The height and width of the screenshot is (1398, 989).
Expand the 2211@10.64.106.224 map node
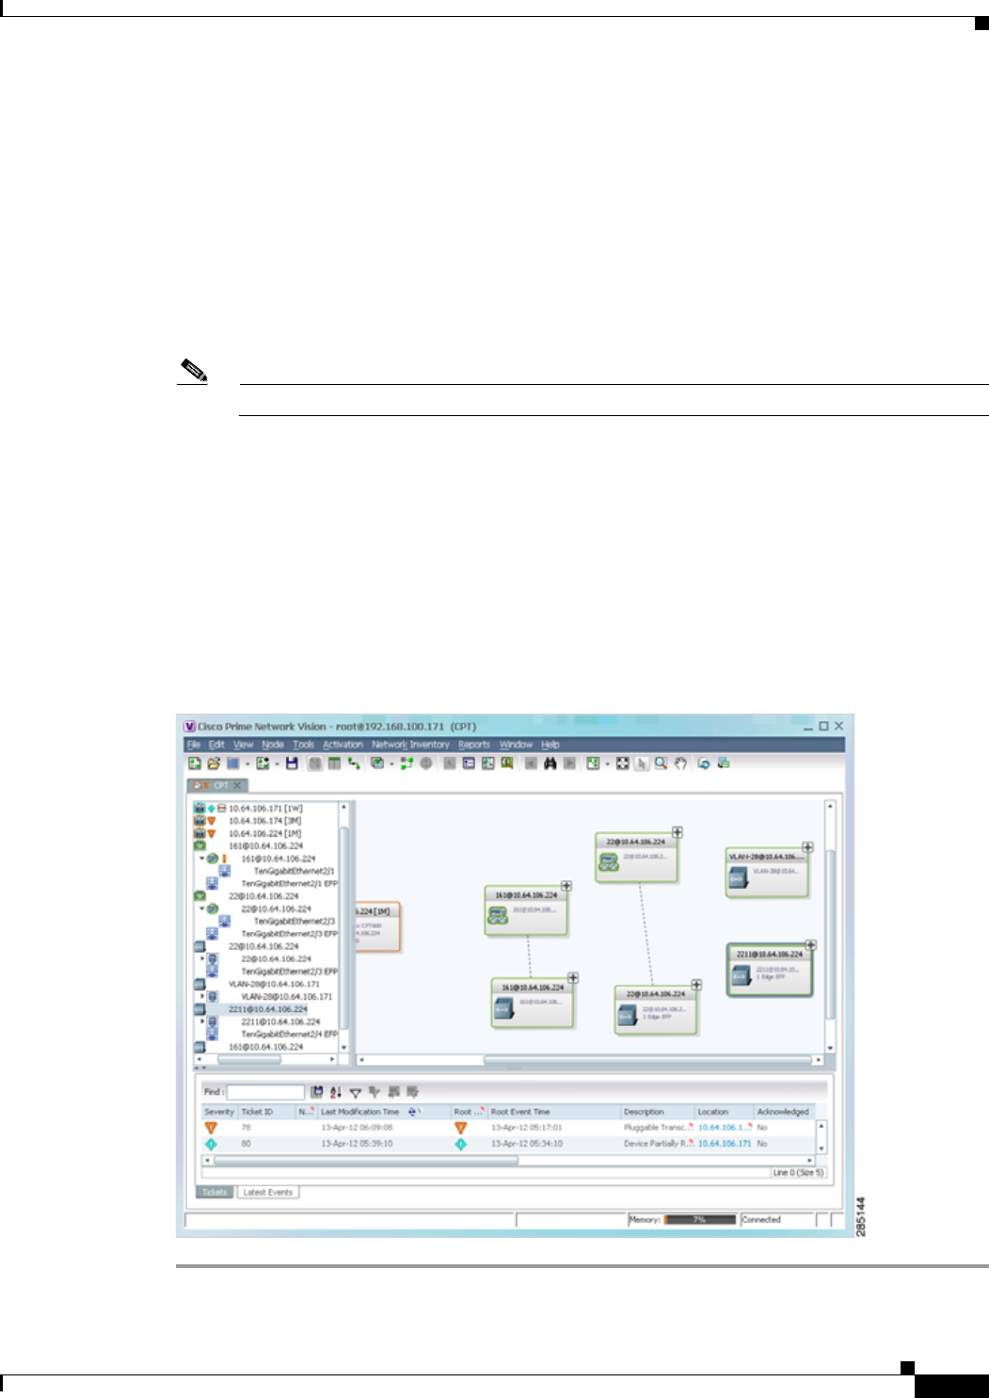pyautogui.click(x=810, y=945)
